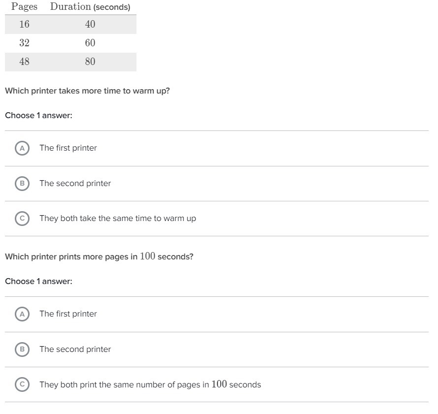Screen dimensions: 438x414
Task: Click the table cell showing 40 seconds
Action: tap(90, 24)
